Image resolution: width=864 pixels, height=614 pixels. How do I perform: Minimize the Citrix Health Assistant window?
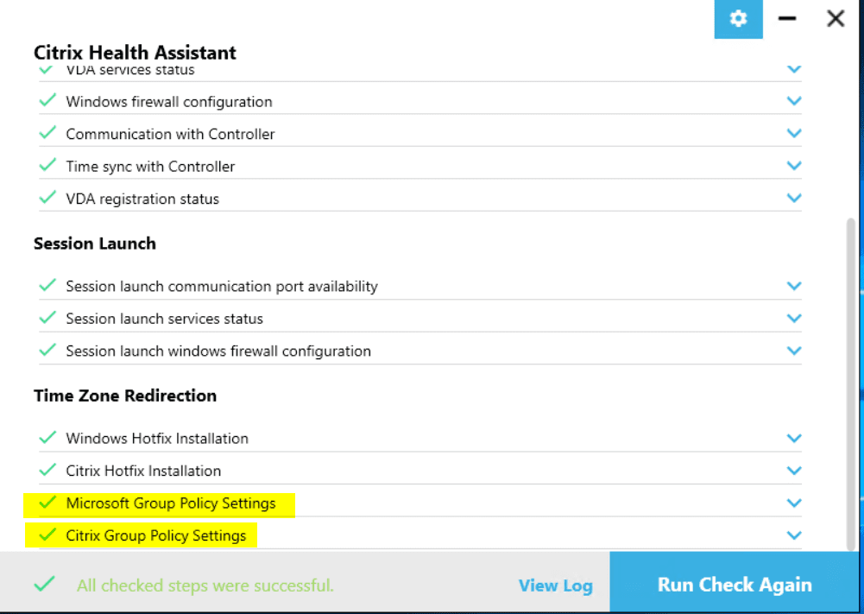[x=787, y=19]
